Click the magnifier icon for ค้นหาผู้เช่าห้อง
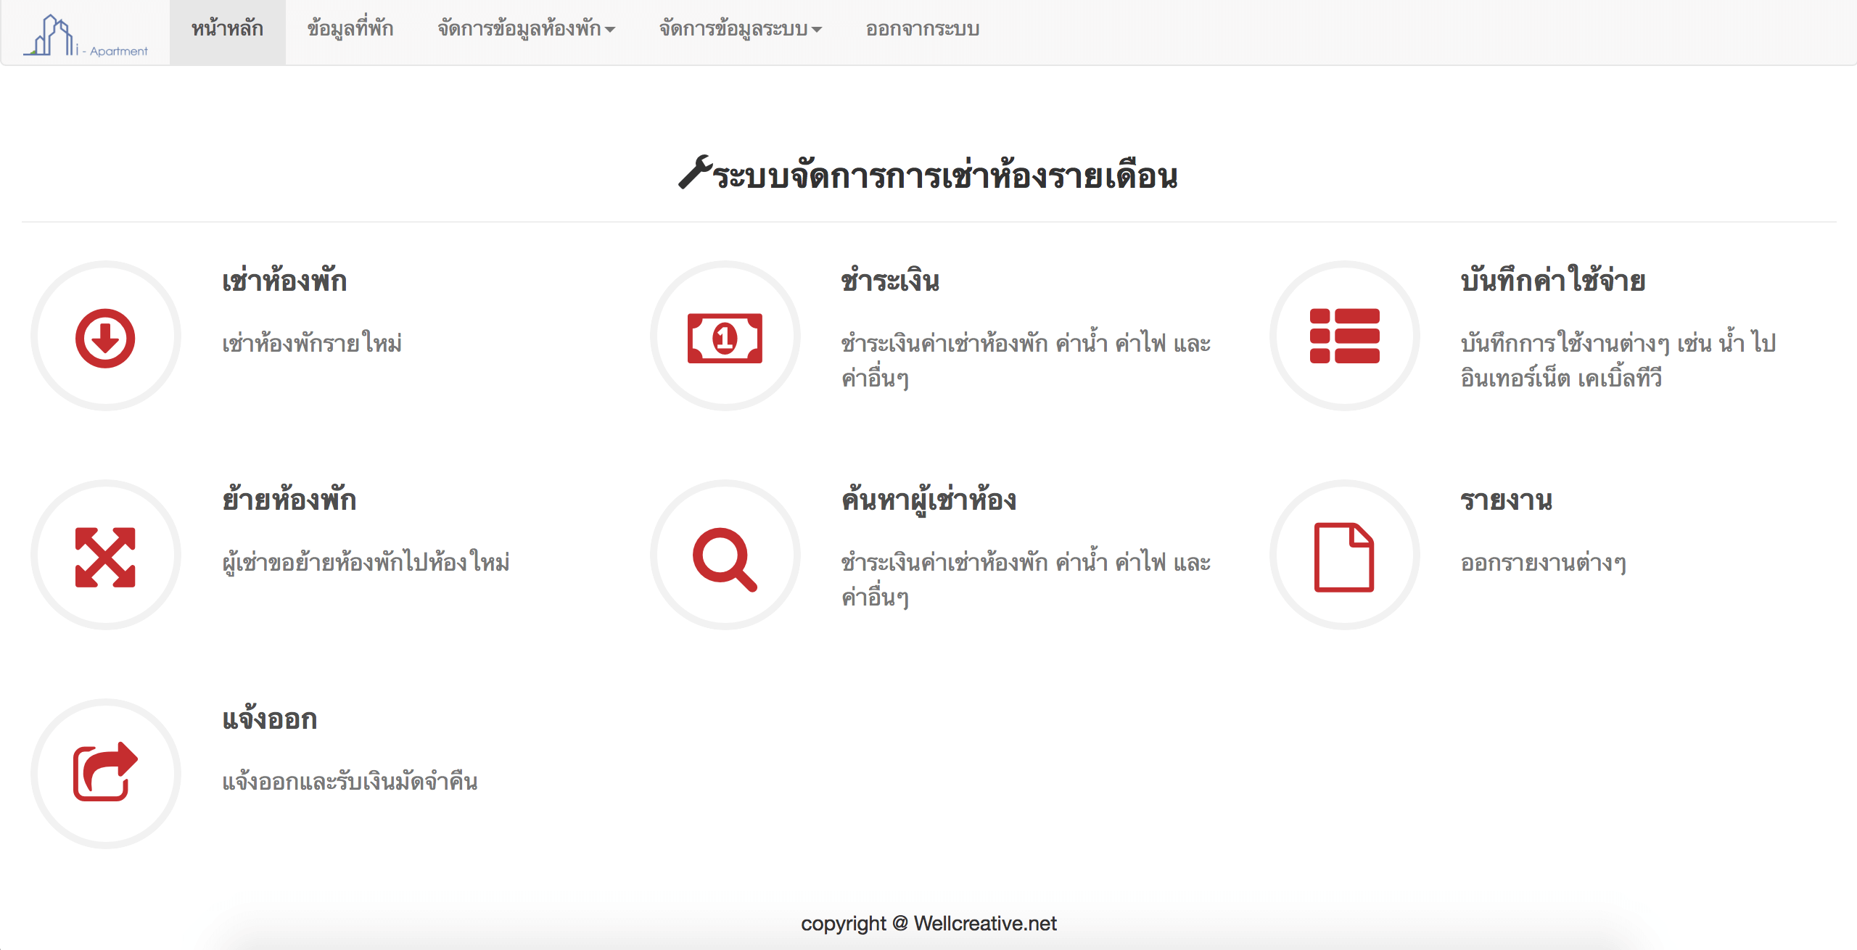This screenshot has height=950, width=1857. [x=725, y=558]
